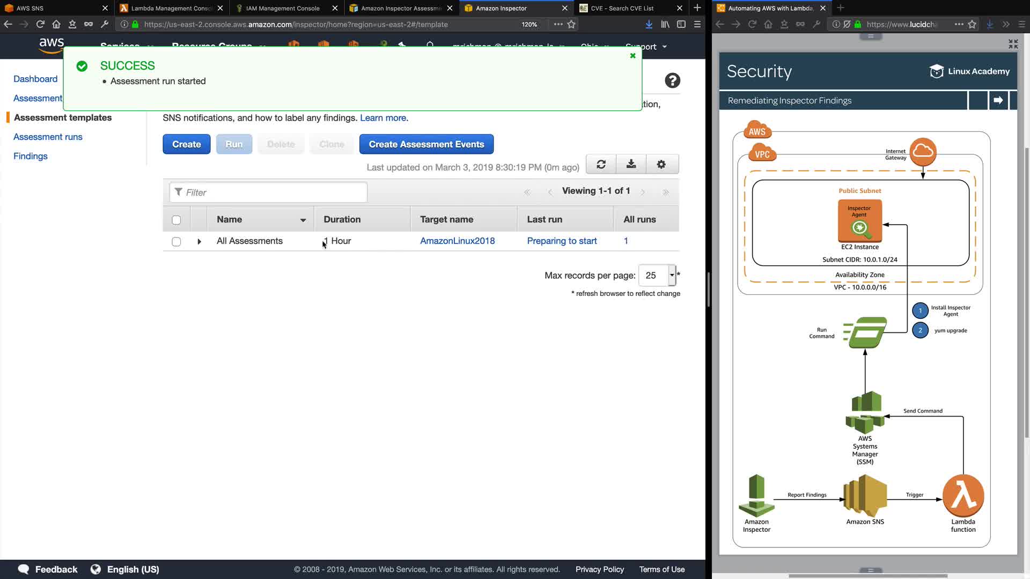
Task: Bookmark page using address bar star icon
Action: 571,24
